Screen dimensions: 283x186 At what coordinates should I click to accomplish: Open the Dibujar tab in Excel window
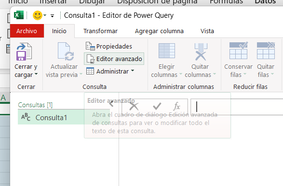[x=92, y=2]
